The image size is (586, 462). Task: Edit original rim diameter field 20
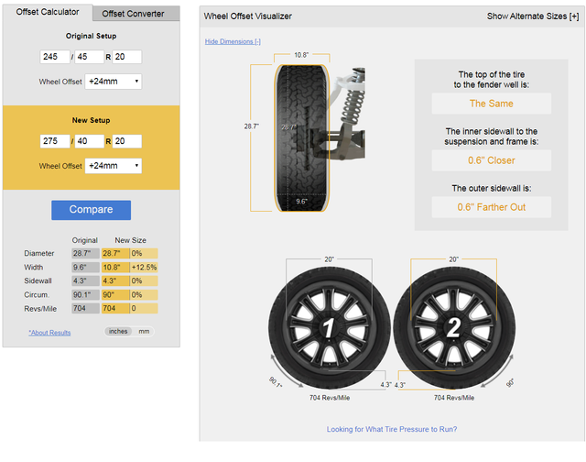(x=127, y=57)
